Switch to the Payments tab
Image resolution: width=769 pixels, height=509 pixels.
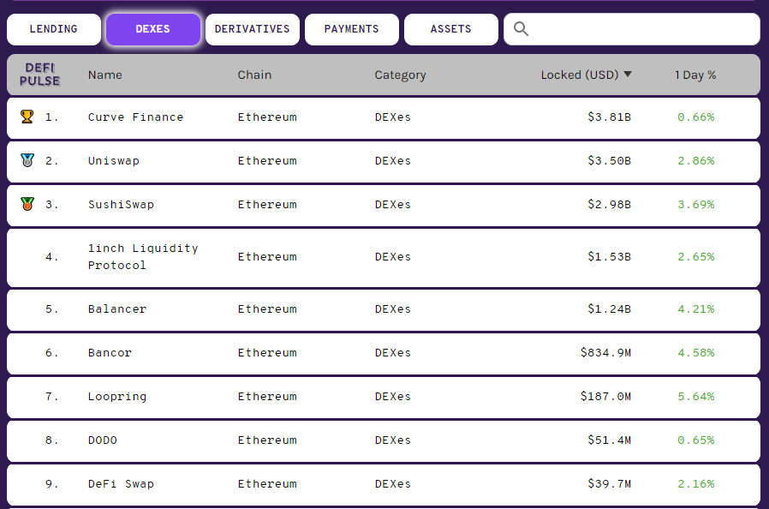coord(352,29)
